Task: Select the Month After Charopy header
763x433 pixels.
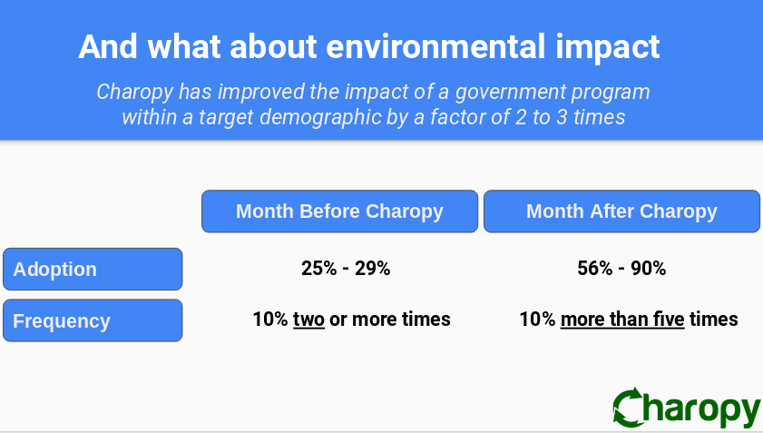Action: coord(621,212)
